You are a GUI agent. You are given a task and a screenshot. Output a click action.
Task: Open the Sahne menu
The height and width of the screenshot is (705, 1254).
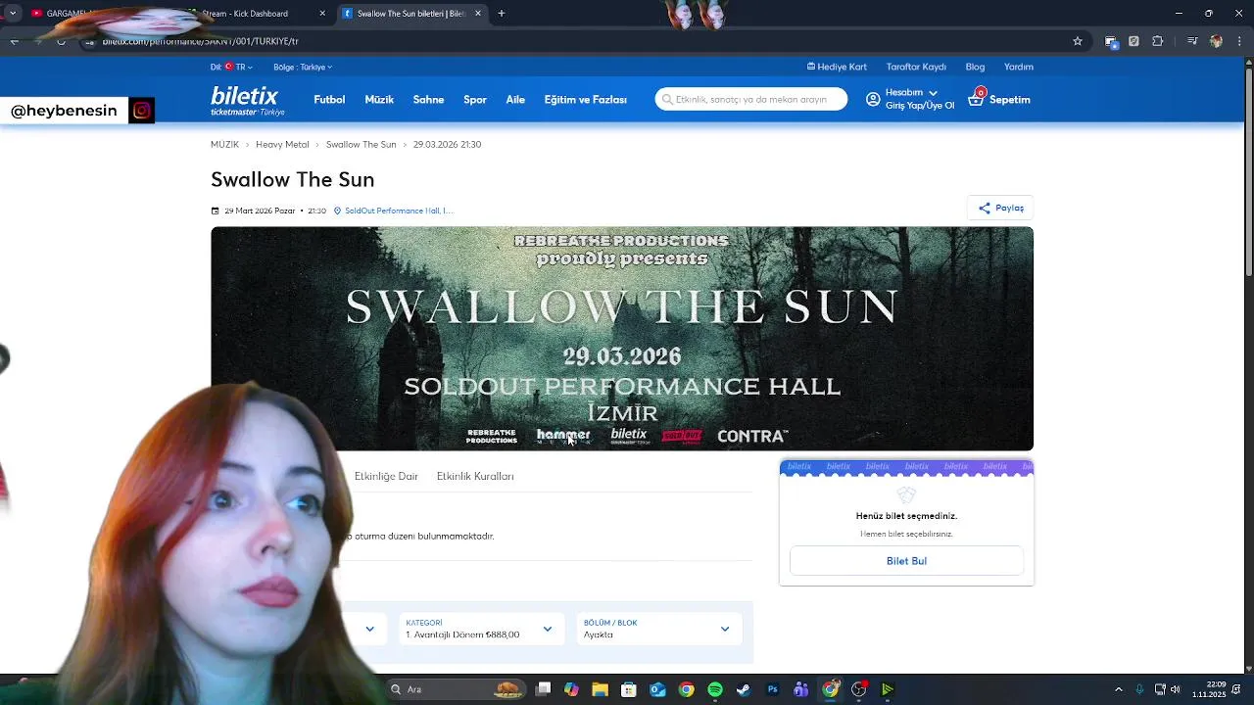pyautogui.click(x=428, y=100)
